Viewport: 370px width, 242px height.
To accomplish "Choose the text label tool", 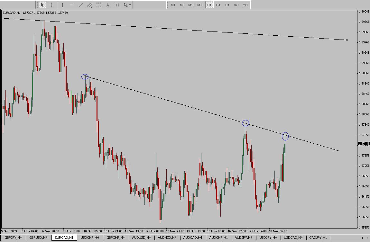I will point(116,5).
